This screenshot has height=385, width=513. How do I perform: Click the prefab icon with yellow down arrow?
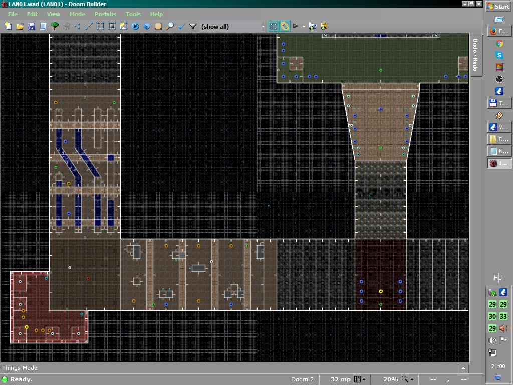pyautogui.click(x=324, y=26)
